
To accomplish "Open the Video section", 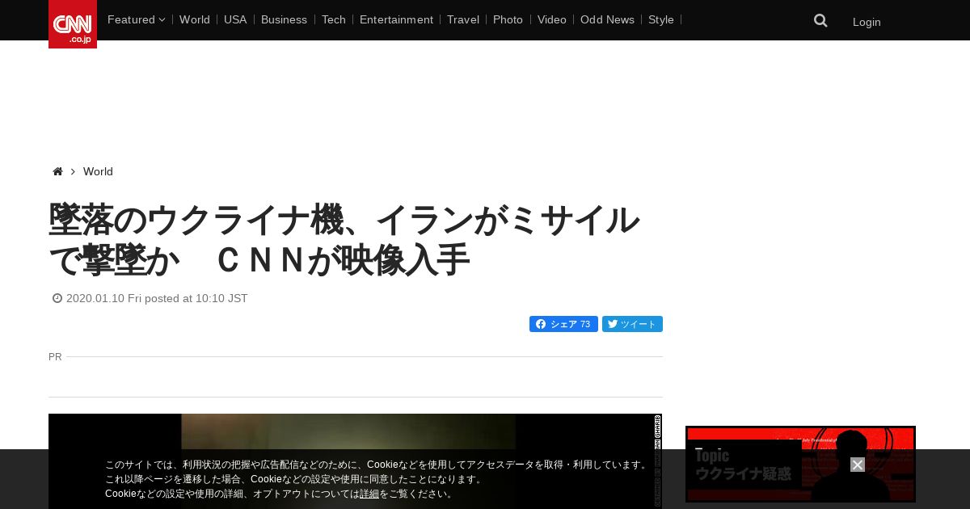I will [552, 19].
